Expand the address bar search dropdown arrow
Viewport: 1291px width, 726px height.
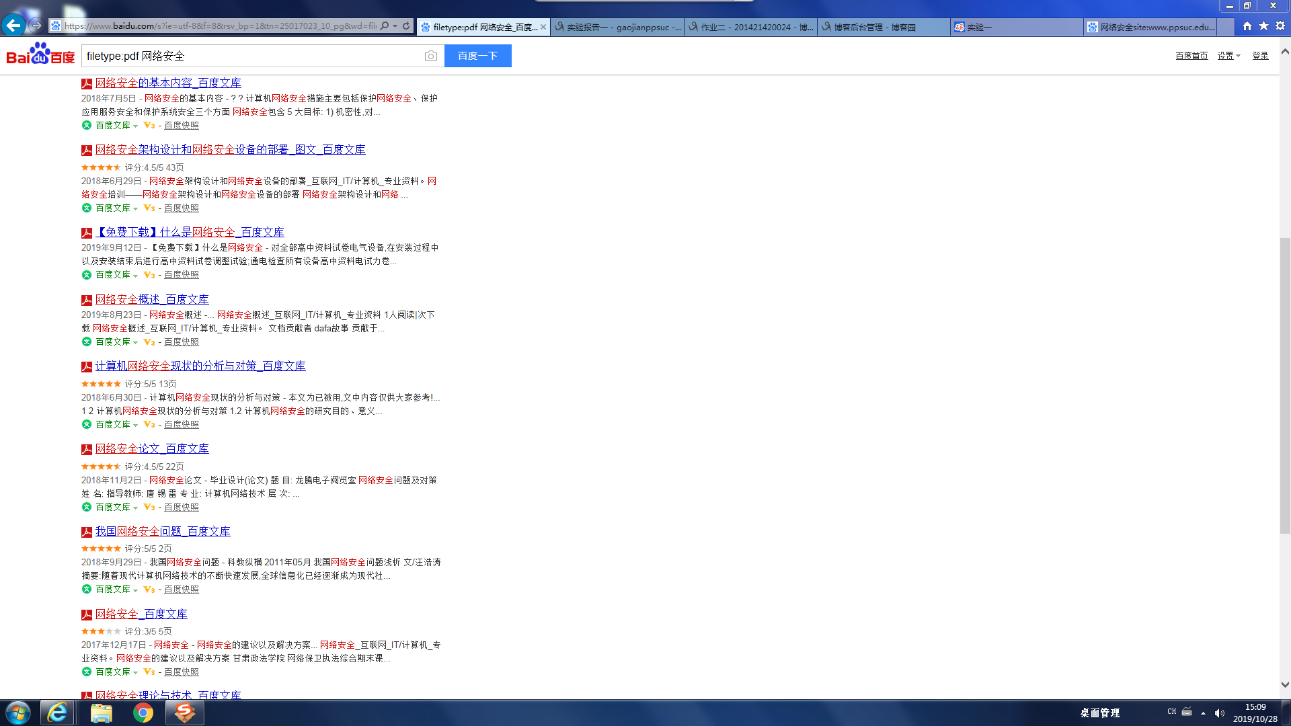[395, 26]
